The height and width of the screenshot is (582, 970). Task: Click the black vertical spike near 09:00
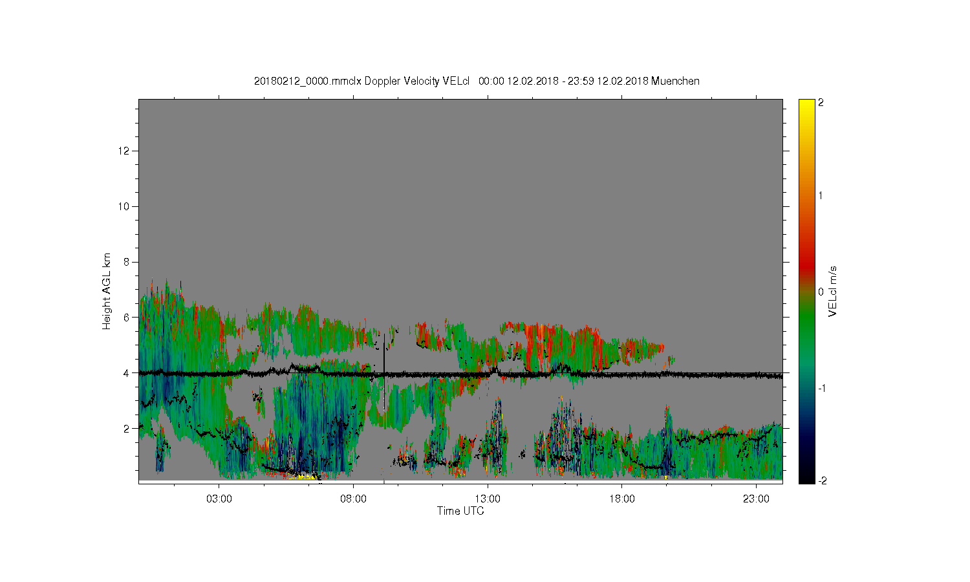[384, 354]
